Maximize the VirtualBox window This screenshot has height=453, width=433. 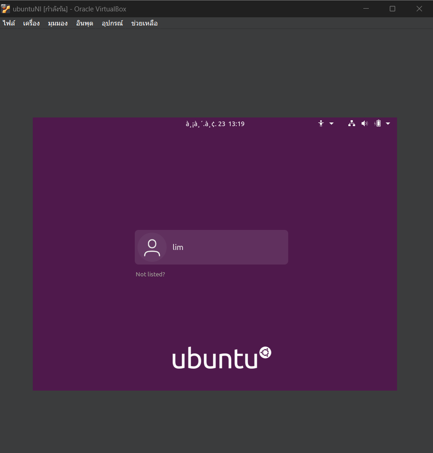click(x=392, y=9)
